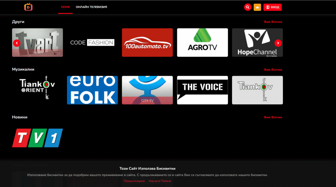This screenshot has height=187, width=336.
Task: Open search with the red magnifier icon
Action: coord(247,7)
